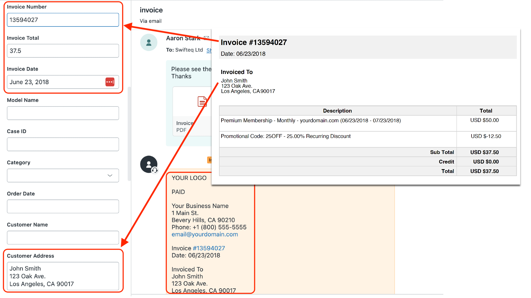Select the Invoice Number field

[63, 20]
